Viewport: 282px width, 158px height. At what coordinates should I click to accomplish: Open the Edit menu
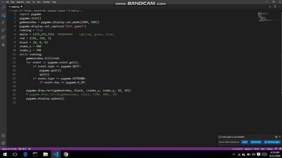click(x=13, y=2)
